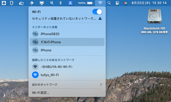Select the Macintosh HD desktop drive icon
171x102 pixels.
pyautogui.click(x=154, y=16)
